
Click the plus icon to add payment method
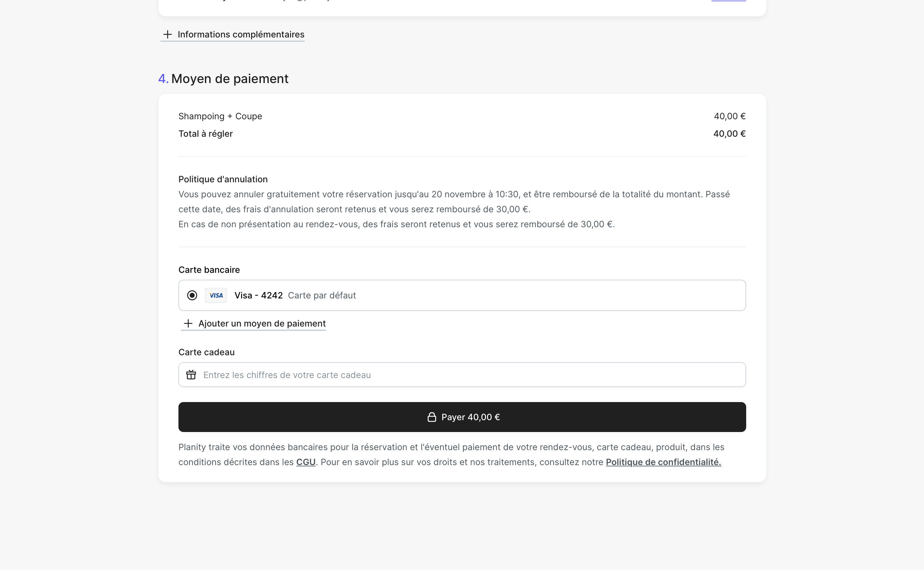(x=188, y=323)
